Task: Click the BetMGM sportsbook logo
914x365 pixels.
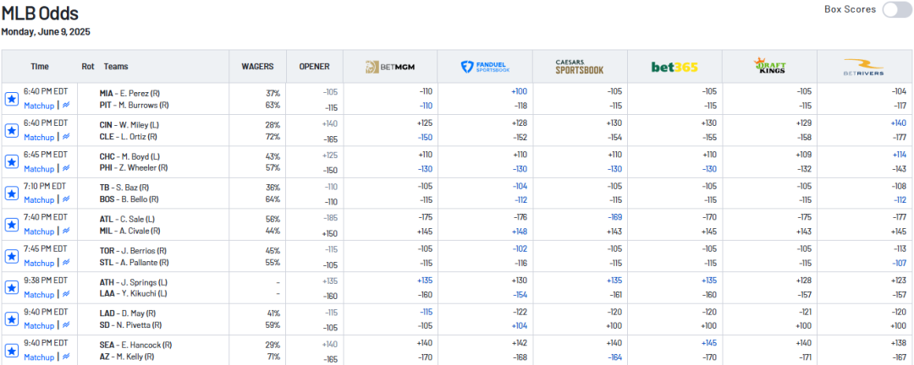Action: pos(390,67)
